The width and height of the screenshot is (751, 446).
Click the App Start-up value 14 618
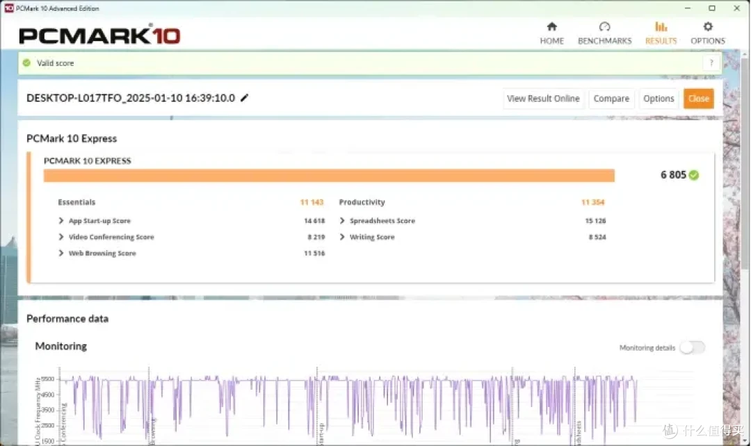coord(314,221)
